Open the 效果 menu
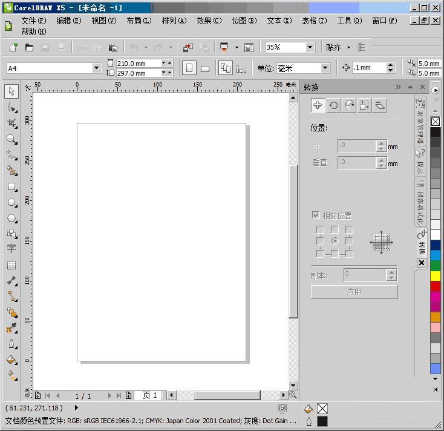444x431 pixels. click(x=209, y=21)
